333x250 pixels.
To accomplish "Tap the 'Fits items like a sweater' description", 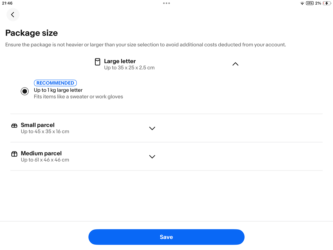I will tap(78, 97).
